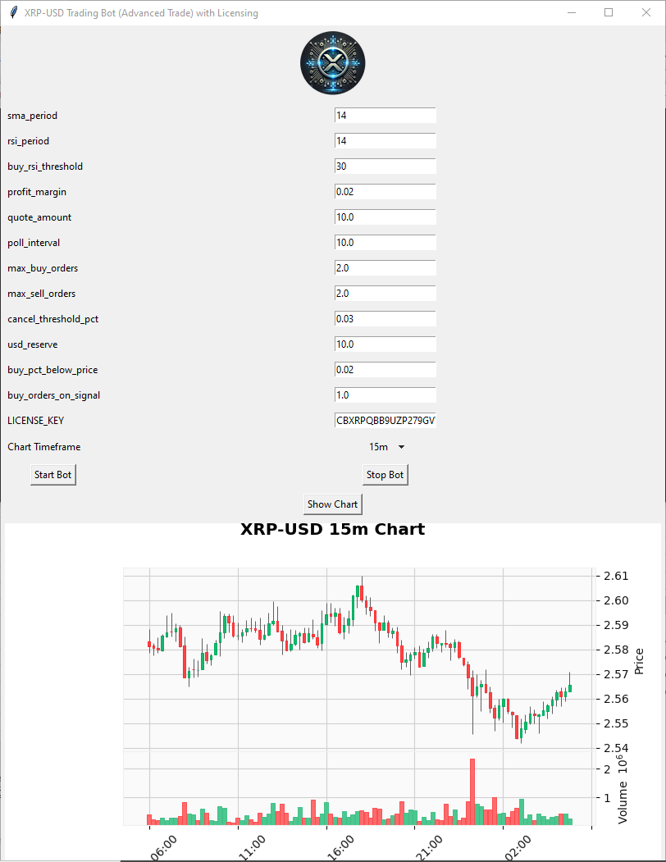Image resolution: width=666 pixels, height=862 pixels.
Task: Focus the buy_rsi_threshold input field
Action: [385, 166]
